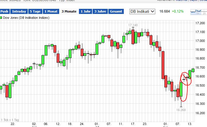Choose the 3 Monate tab
207x127 pixels.
(69, 11)
